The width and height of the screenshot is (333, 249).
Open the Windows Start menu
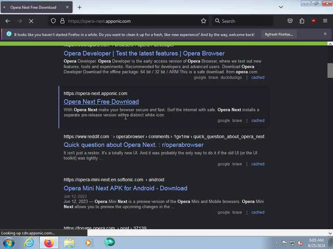(x=9, y=243)
